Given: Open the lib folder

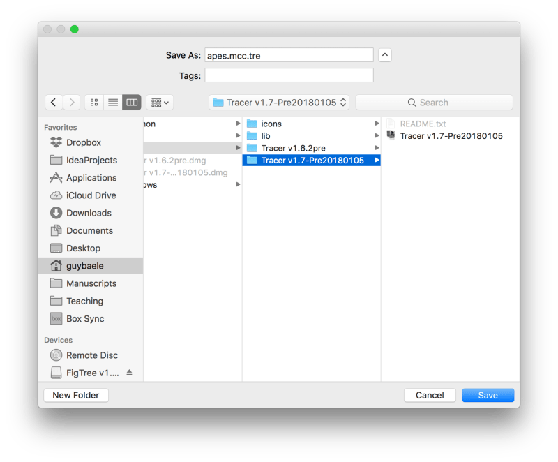Looking at the screenshot, I should [x=311, y=136].
